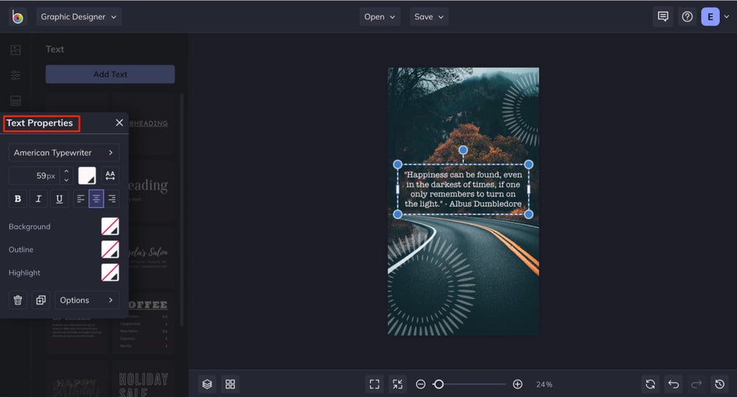Open the Open menu dropdown
Screen dimensions: 737x397
[379, 17]
